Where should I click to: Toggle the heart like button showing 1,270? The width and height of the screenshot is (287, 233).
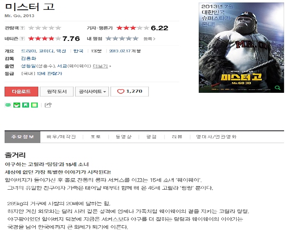tap(130, 92)
